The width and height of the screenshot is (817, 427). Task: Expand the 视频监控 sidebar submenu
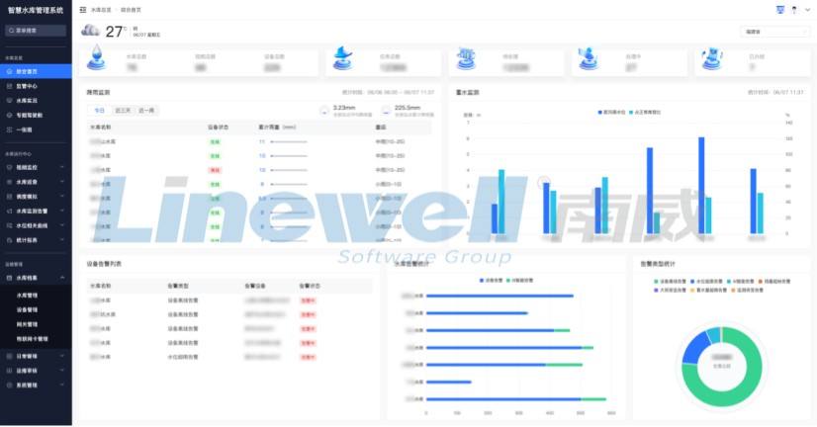tap(63, 167)
